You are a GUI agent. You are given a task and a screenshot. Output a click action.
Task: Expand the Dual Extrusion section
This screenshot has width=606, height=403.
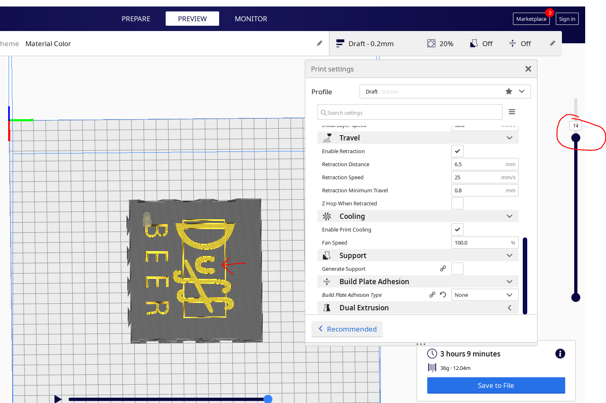509,308
